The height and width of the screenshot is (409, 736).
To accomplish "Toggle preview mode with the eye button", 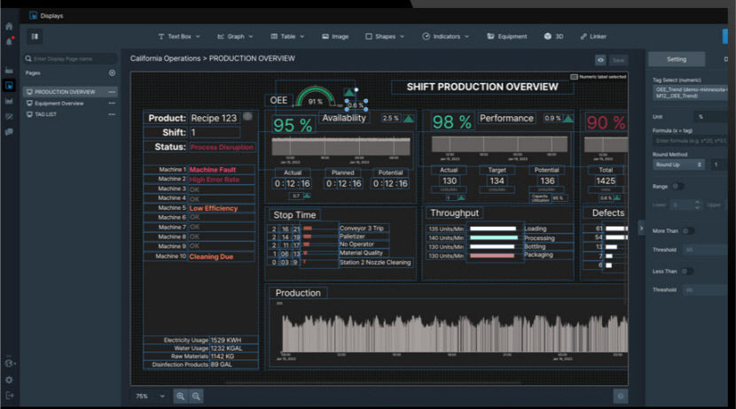I will click(x=600, y=60).
